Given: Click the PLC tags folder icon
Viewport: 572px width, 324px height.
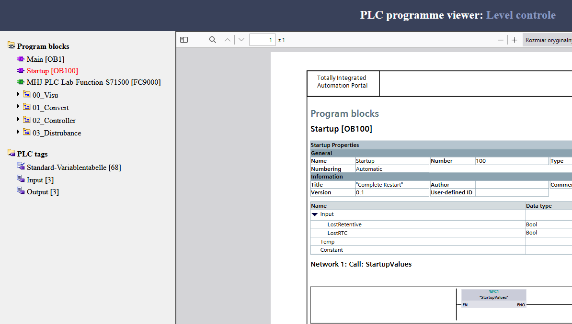Looking at the screenshot, I should pyautogui.click(x=11, y=153).
